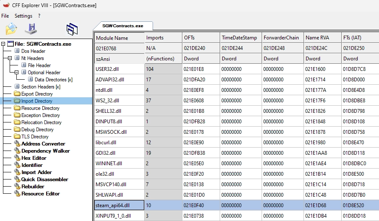This screenshot has height=221, width=379.
Task: Select the USER32.dll module row
Action: (x=236, y=69)
